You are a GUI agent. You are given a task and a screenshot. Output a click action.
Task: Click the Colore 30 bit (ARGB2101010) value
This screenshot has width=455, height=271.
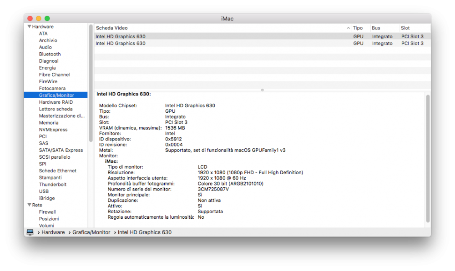tap(230, 184)
